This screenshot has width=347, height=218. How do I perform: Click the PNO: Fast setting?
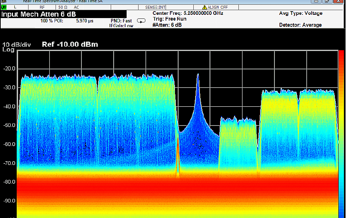coord(121,21)
